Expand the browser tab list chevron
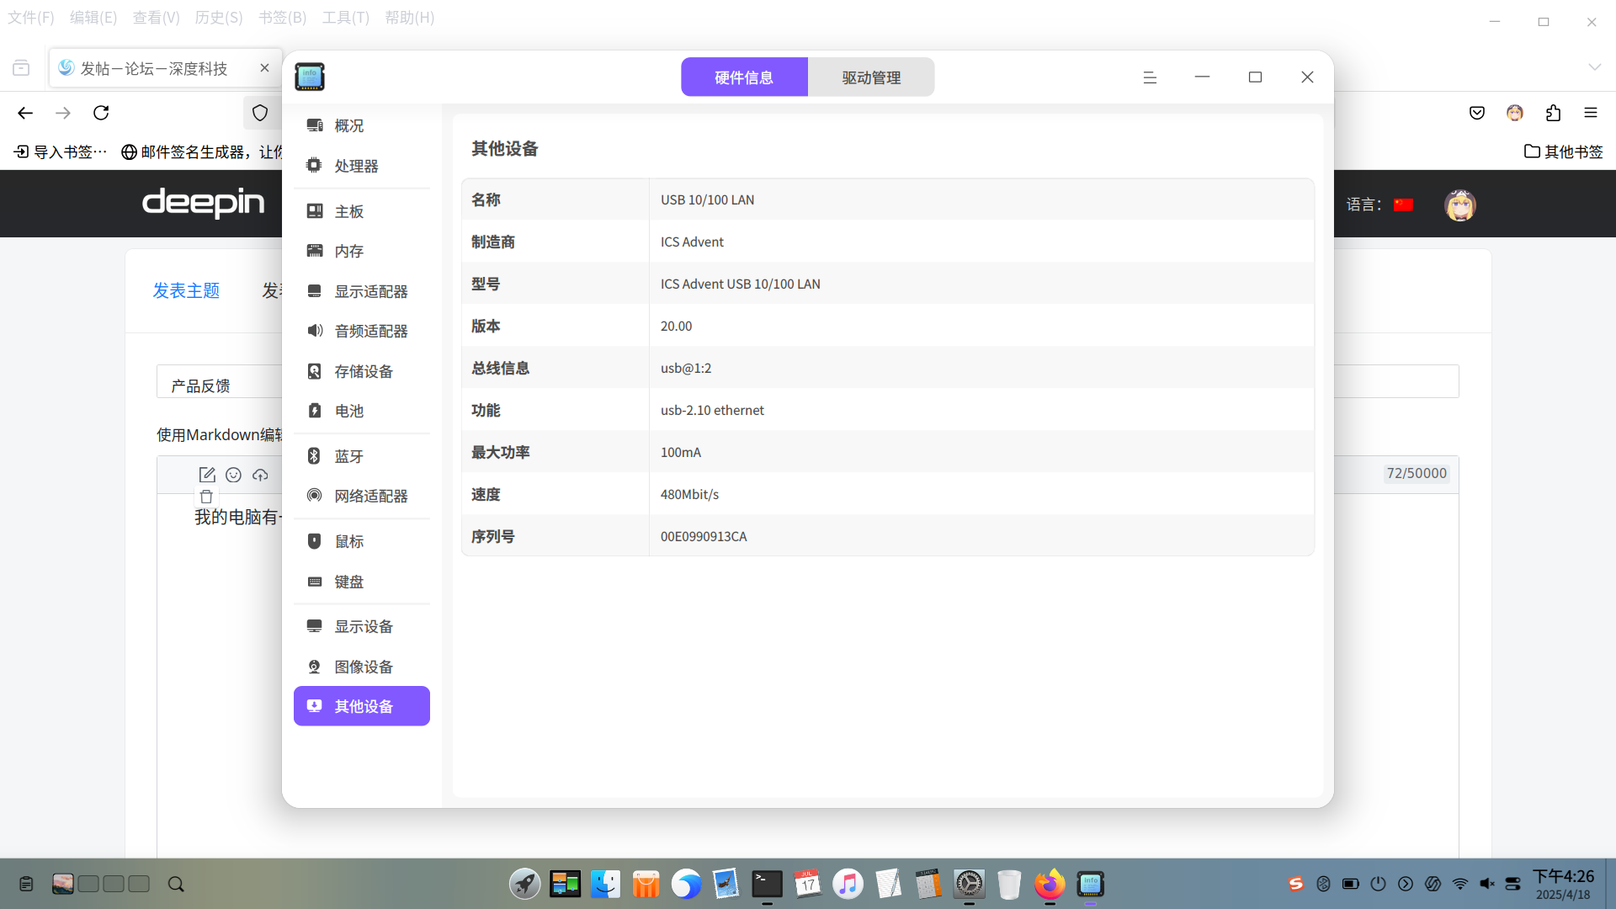Screen dimensions: 1616x909 1594,67
